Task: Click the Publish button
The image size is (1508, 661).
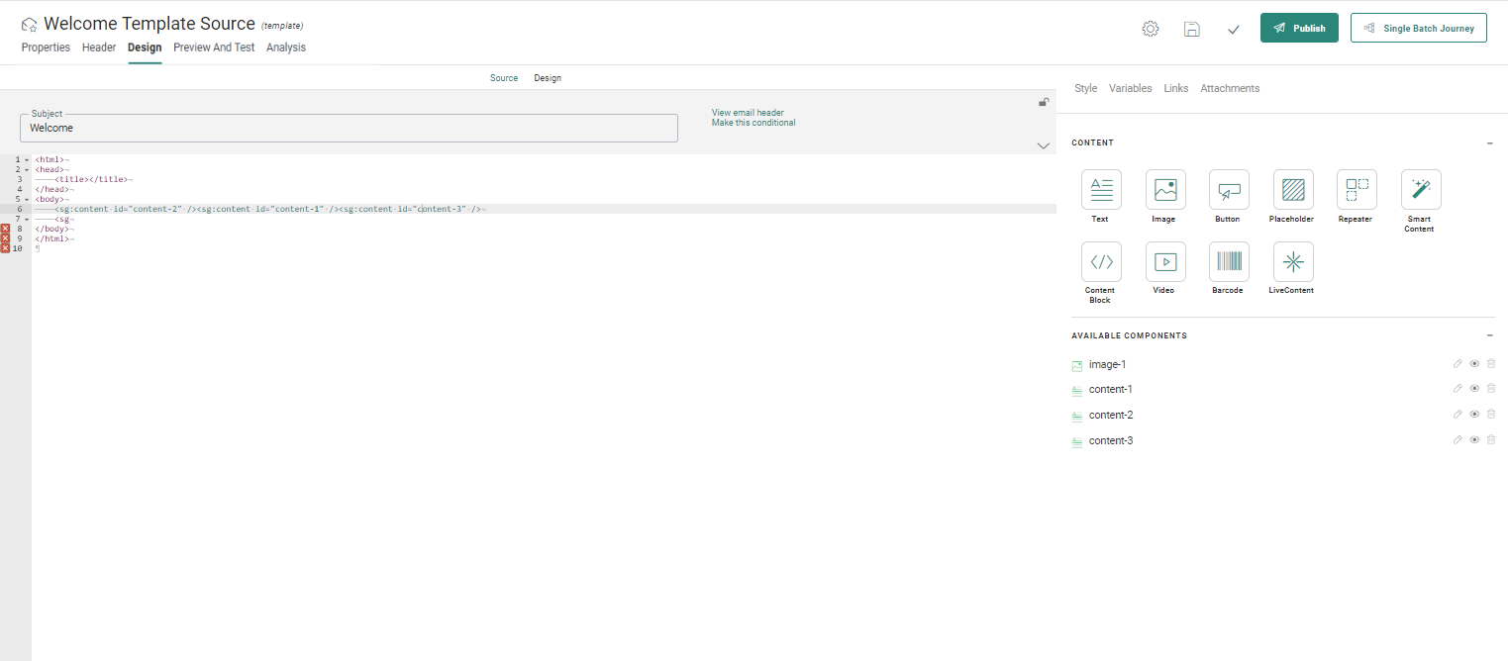Action: (x=1299, y=28)
